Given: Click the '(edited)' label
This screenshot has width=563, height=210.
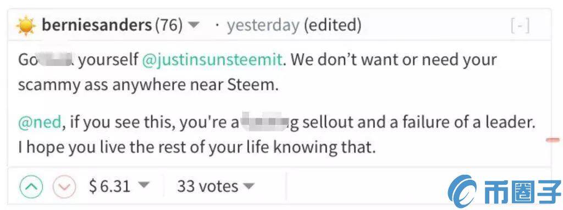Looking at the screenshot, I should tap(333, 25).
